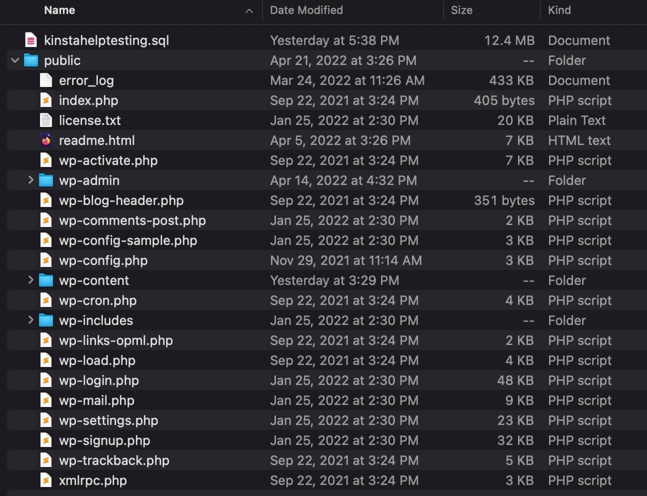The width and height of the screenshot is (647, 496).
Task: Collapse the public folder
Action: click(14, 60)
